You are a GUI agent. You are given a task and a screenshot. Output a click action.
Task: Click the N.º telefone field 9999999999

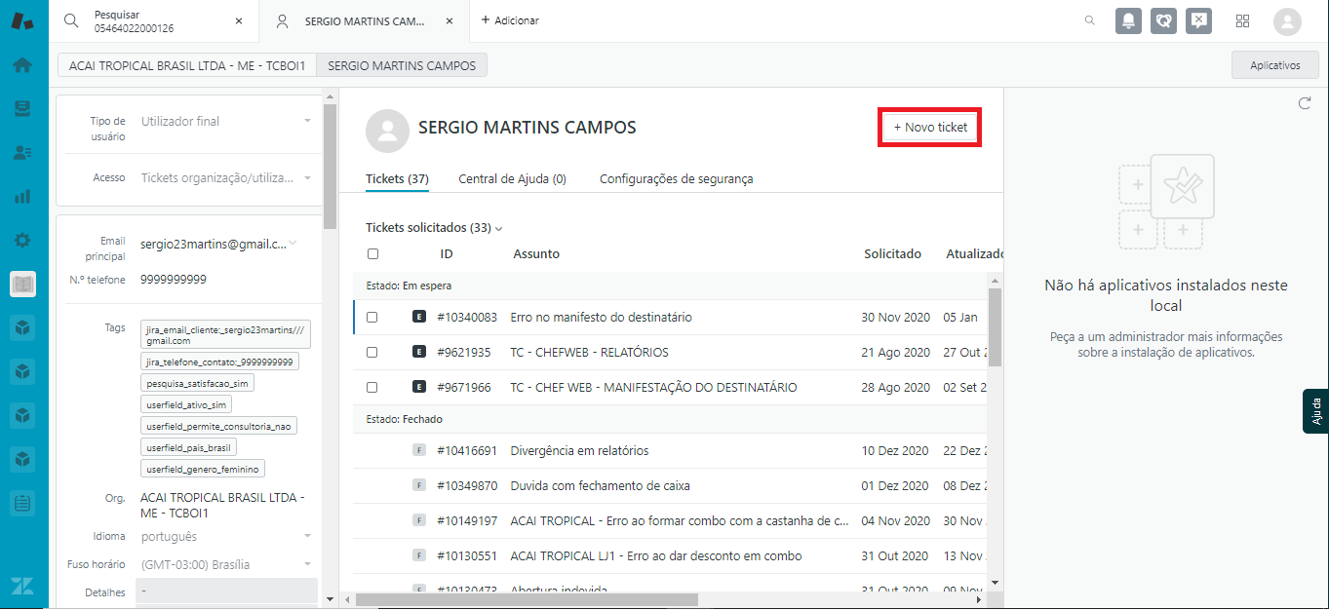pyautogui.click(x=174, y=280)
